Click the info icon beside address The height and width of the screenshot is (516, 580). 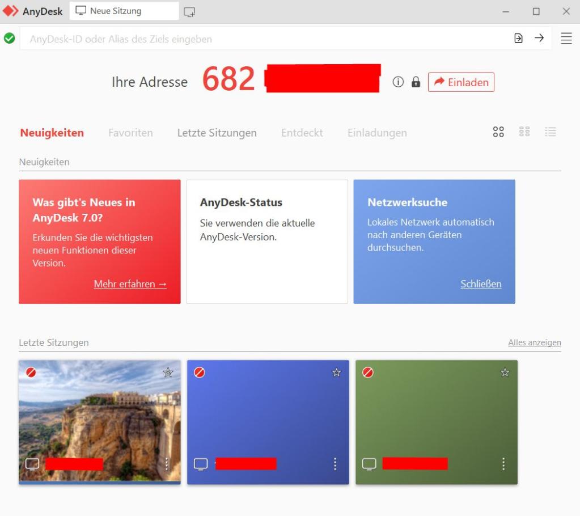coord(398,82)
